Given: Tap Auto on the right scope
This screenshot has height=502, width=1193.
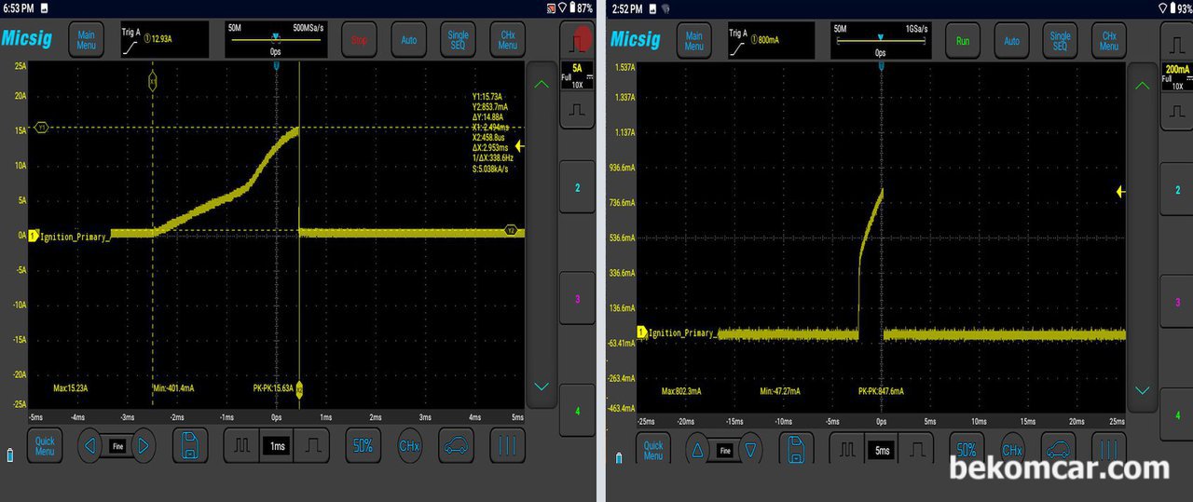Looking at the screenshot, I should click(1012, 41).
